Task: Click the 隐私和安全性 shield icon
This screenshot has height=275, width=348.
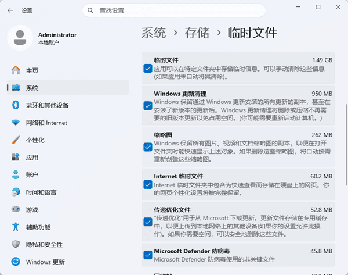Action: point(16,244)
